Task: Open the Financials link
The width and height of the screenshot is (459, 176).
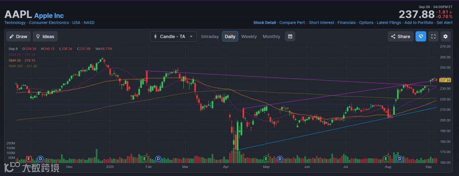Action: (347, 23)
